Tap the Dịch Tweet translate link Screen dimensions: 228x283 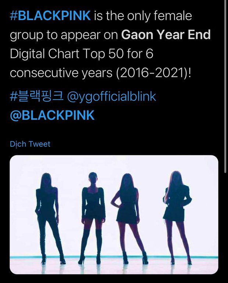(x=30, y=144)
